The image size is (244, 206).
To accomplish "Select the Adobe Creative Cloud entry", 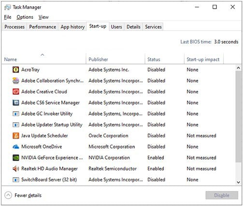I will pyautogui.click(x=44, y=91).
